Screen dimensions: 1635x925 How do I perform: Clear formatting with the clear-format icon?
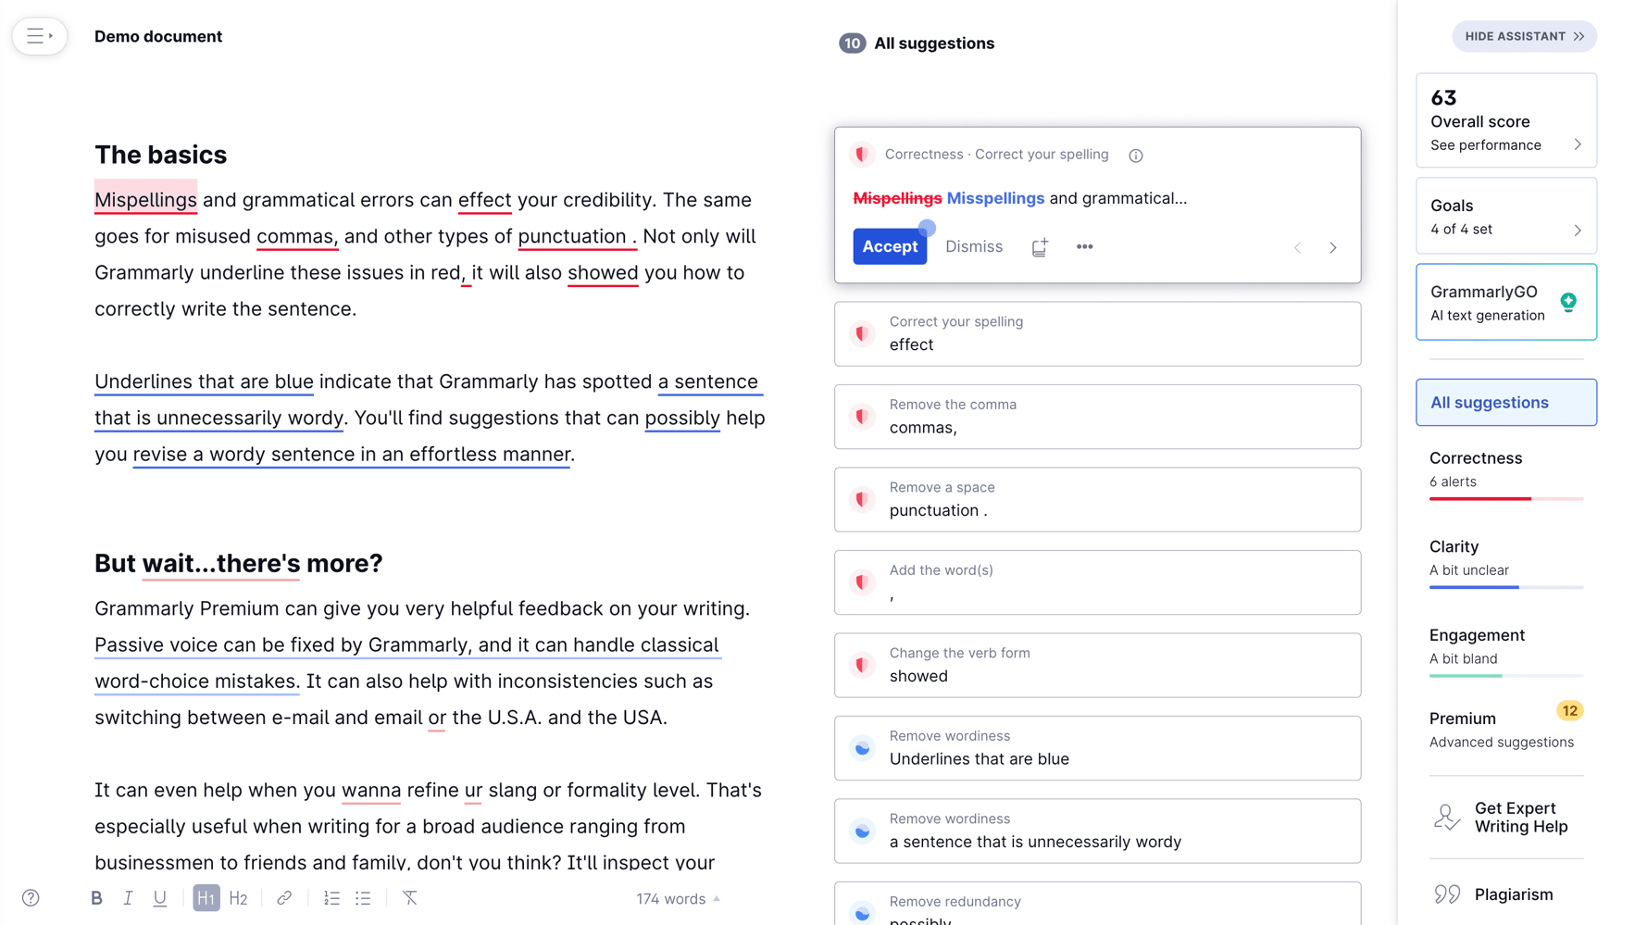408,897
